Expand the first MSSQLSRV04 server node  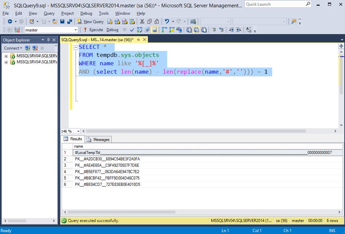6,56
